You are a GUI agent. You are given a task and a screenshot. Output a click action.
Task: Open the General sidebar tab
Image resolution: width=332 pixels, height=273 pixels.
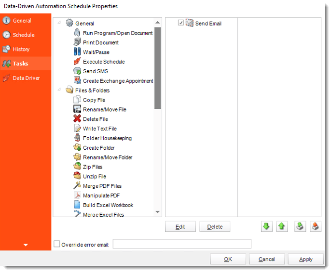point(26,21)
